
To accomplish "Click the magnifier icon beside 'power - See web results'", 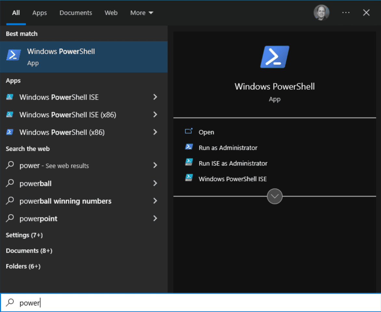I will pyautogui.click(x=10, y=165).
